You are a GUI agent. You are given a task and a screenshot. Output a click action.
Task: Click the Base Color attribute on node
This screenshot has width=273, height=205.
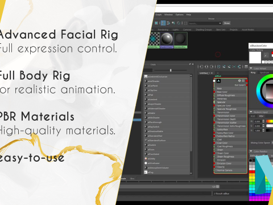222,92
